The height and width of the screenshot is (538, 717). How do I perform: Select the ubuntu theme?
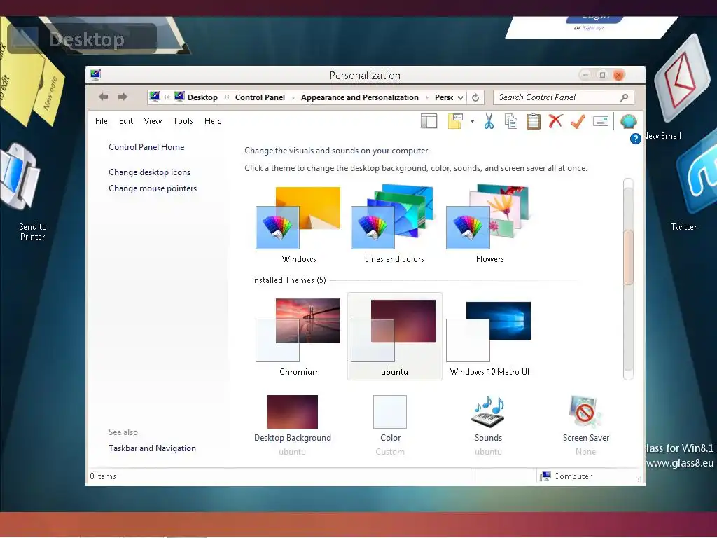pos(395,336)
